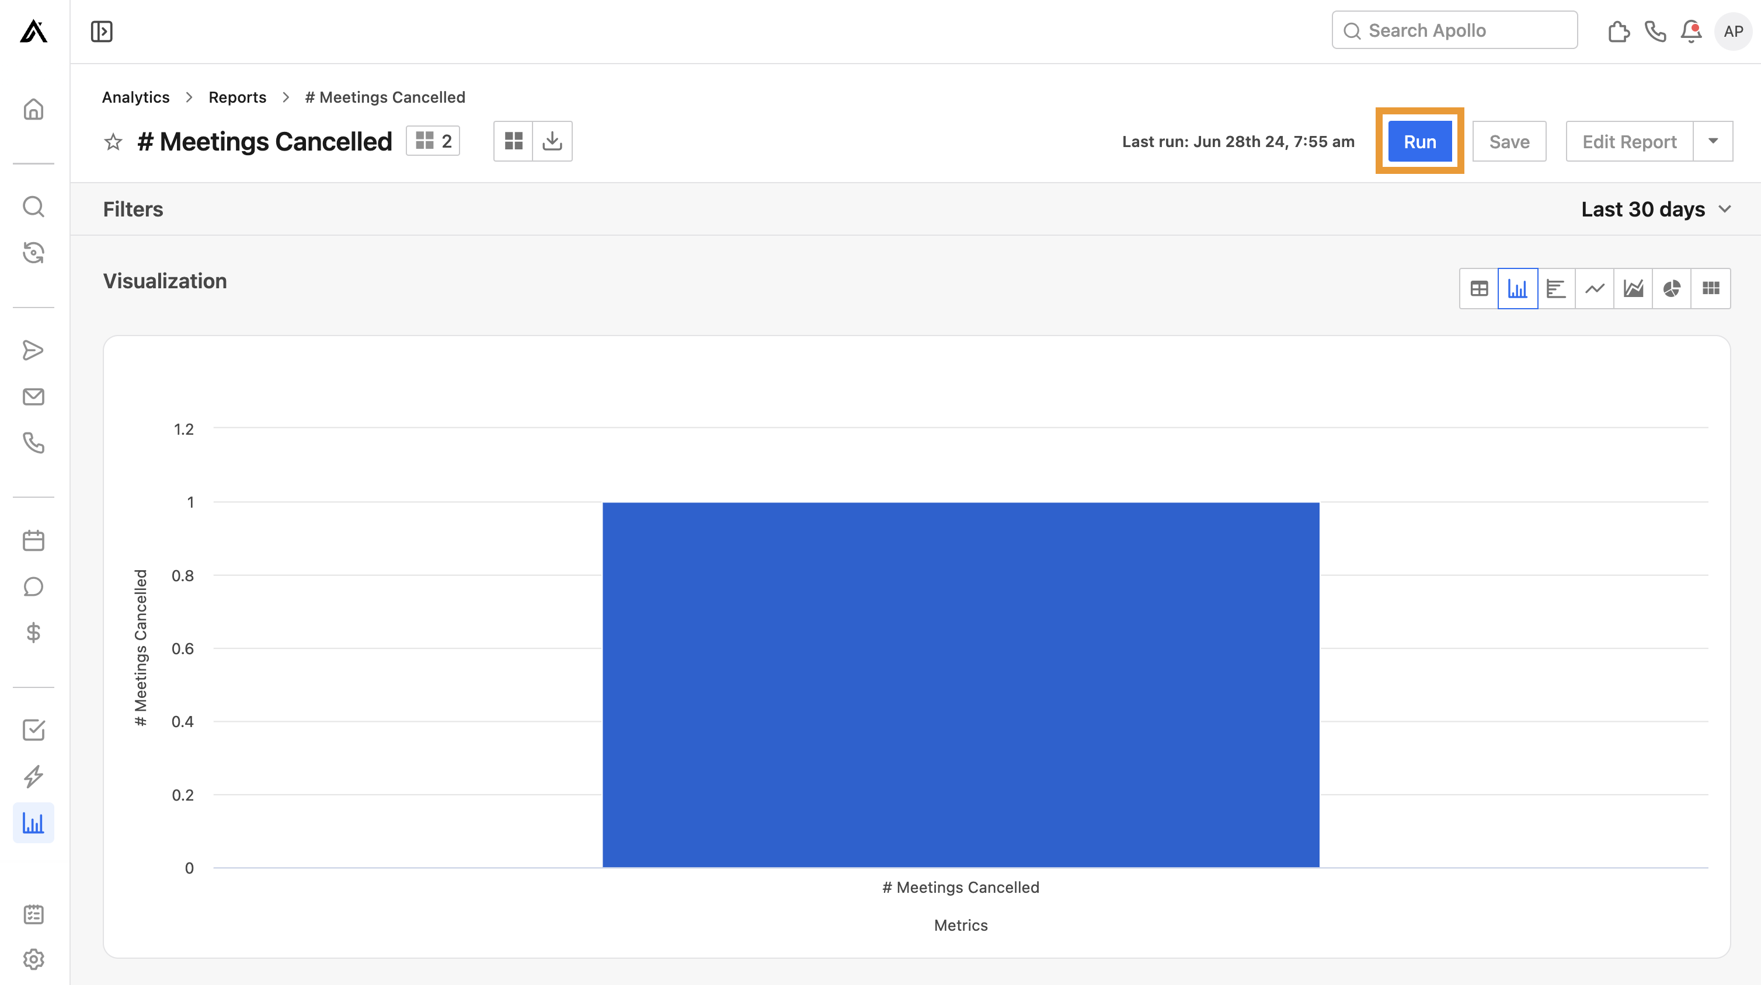Click the Run button
Screen dimensions: 1761x985
click(x=1419, y=141)
